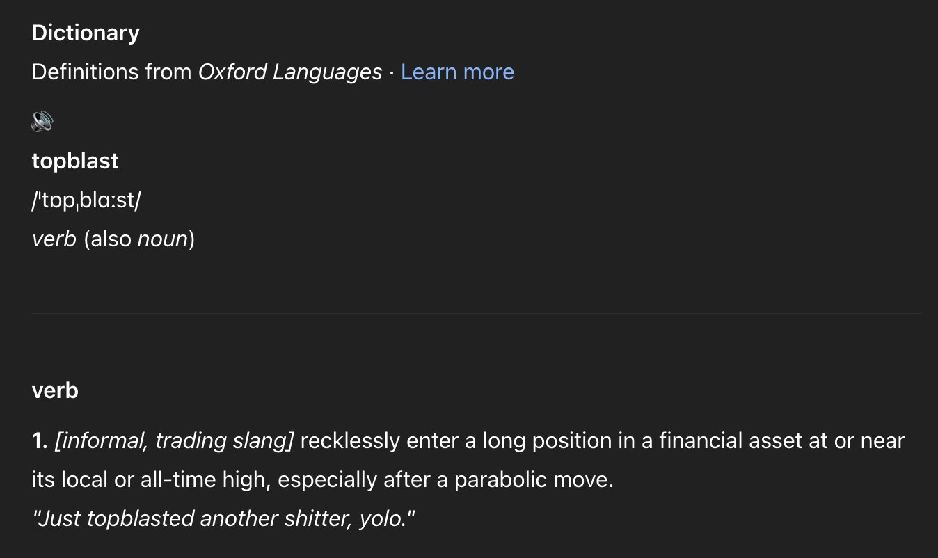
Task: Select the headword topblast
Action: [x=75, y=161]
